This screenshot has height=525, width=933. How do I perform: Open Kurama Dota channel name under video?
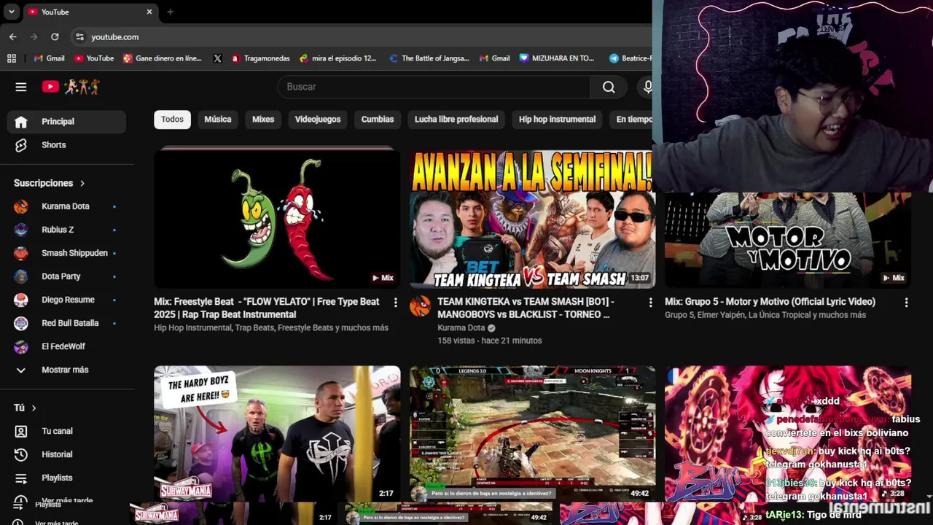pos(461,328)
